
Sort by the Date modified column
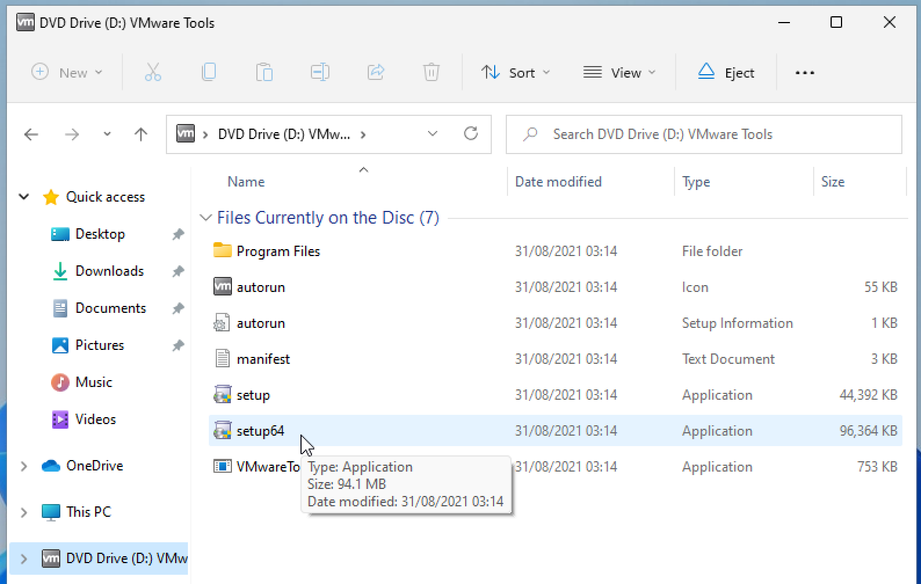(558, 182)
